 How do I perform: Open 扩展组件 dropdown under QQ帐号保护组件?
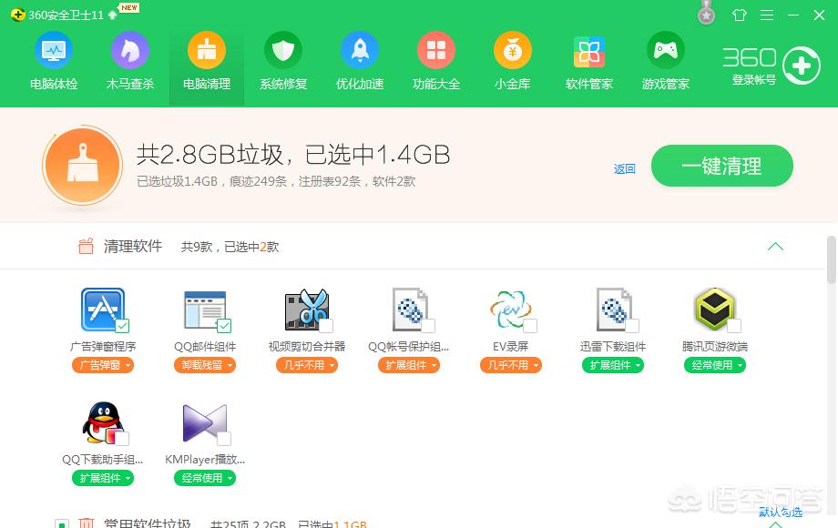coord(409,365)
